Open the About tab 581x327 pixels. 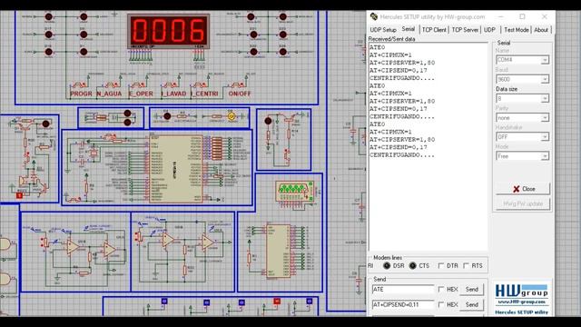(x=541, y=30)
